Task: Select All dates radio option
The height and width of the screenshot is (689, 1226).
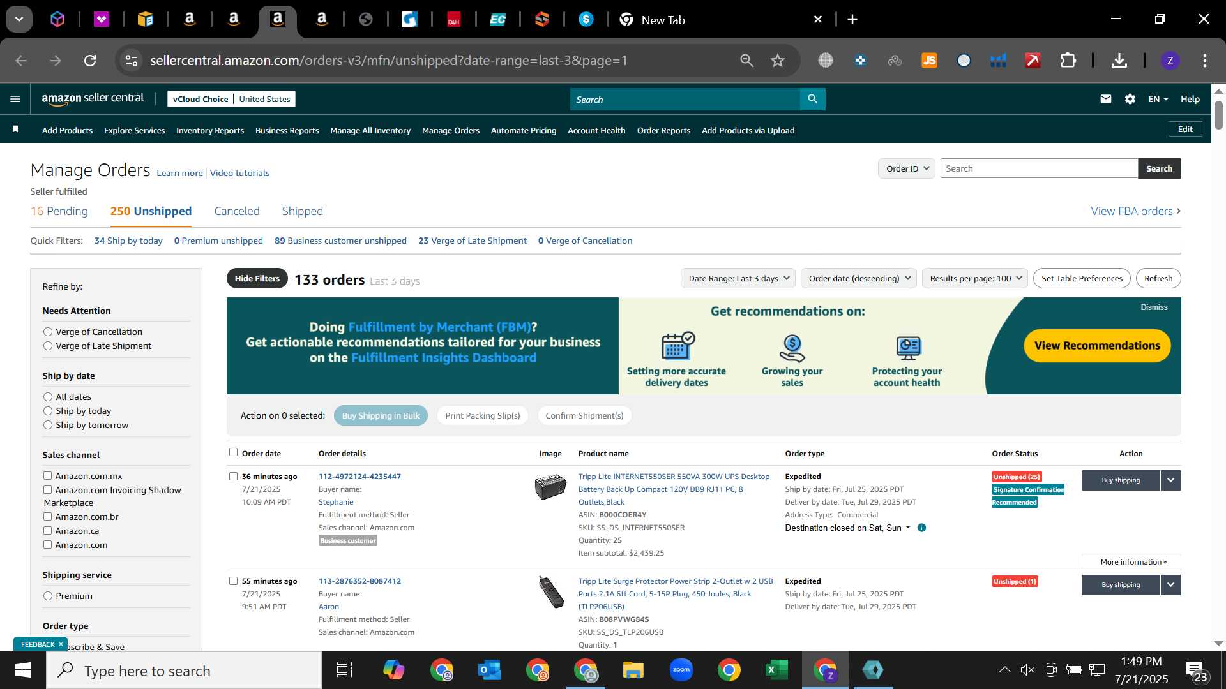Action: pos(48,397)
